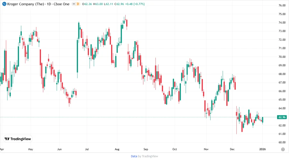Image resolution: width=289 pixels, height=160 pixels.
Task: Click the 68.00 price axis label
Action: 282,74
